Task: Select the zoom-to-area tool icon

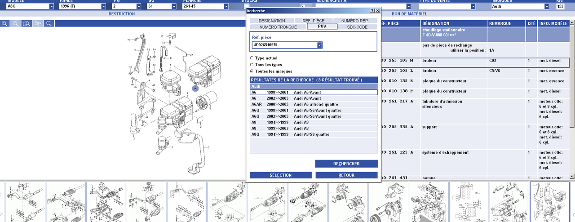Action: [x=27, y=23]
